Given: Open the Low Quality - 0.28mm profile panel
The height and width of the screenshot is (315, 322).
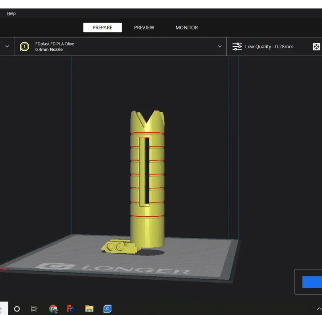Looking at the screenshot, I should coord(269,47).
